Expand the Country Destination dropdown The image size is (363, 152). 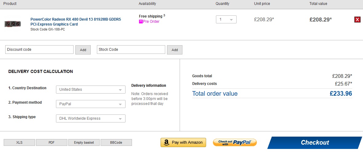pyautogui.click(x=91, y=90)
